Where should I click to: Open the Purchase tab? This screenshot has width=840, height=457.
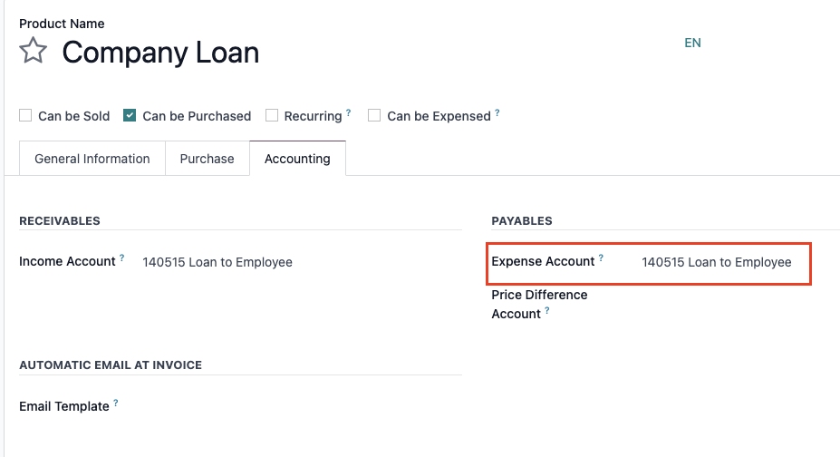coord(208,159)
